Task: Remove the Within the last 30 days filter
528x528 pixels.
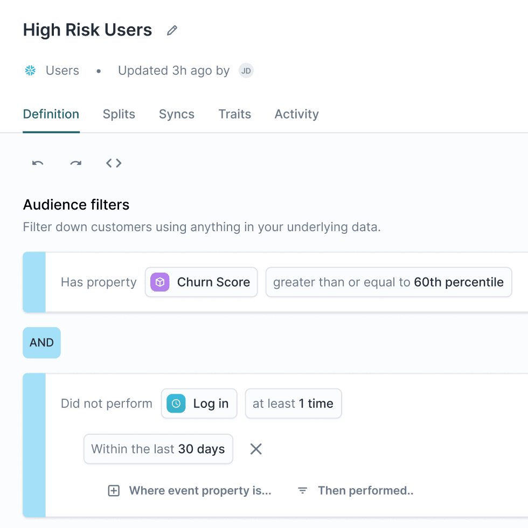Action: tap(255, 449)
